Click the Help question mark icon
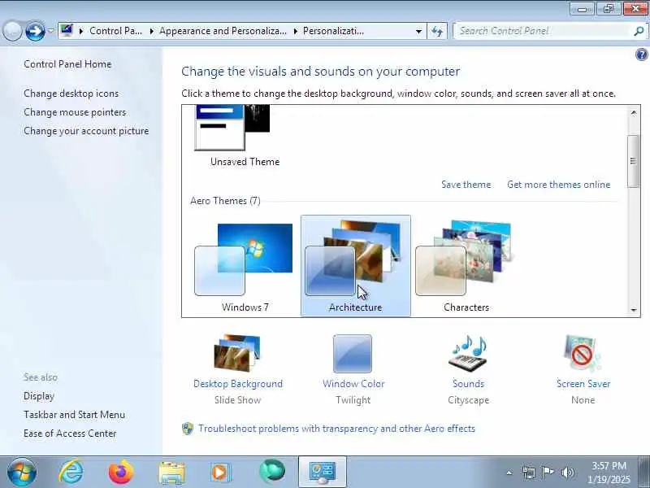Screen dimensions: 650x488 pos(641,54)
